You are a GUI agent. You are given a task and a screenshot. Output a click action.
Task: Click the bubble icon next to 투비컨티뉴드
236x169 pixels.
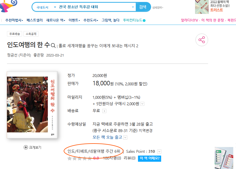(x=144, y=20)
